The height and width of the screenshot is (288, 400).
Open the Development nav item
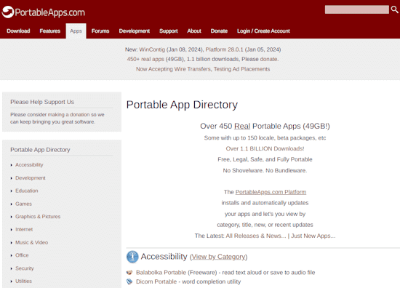[x=135, y=31]
